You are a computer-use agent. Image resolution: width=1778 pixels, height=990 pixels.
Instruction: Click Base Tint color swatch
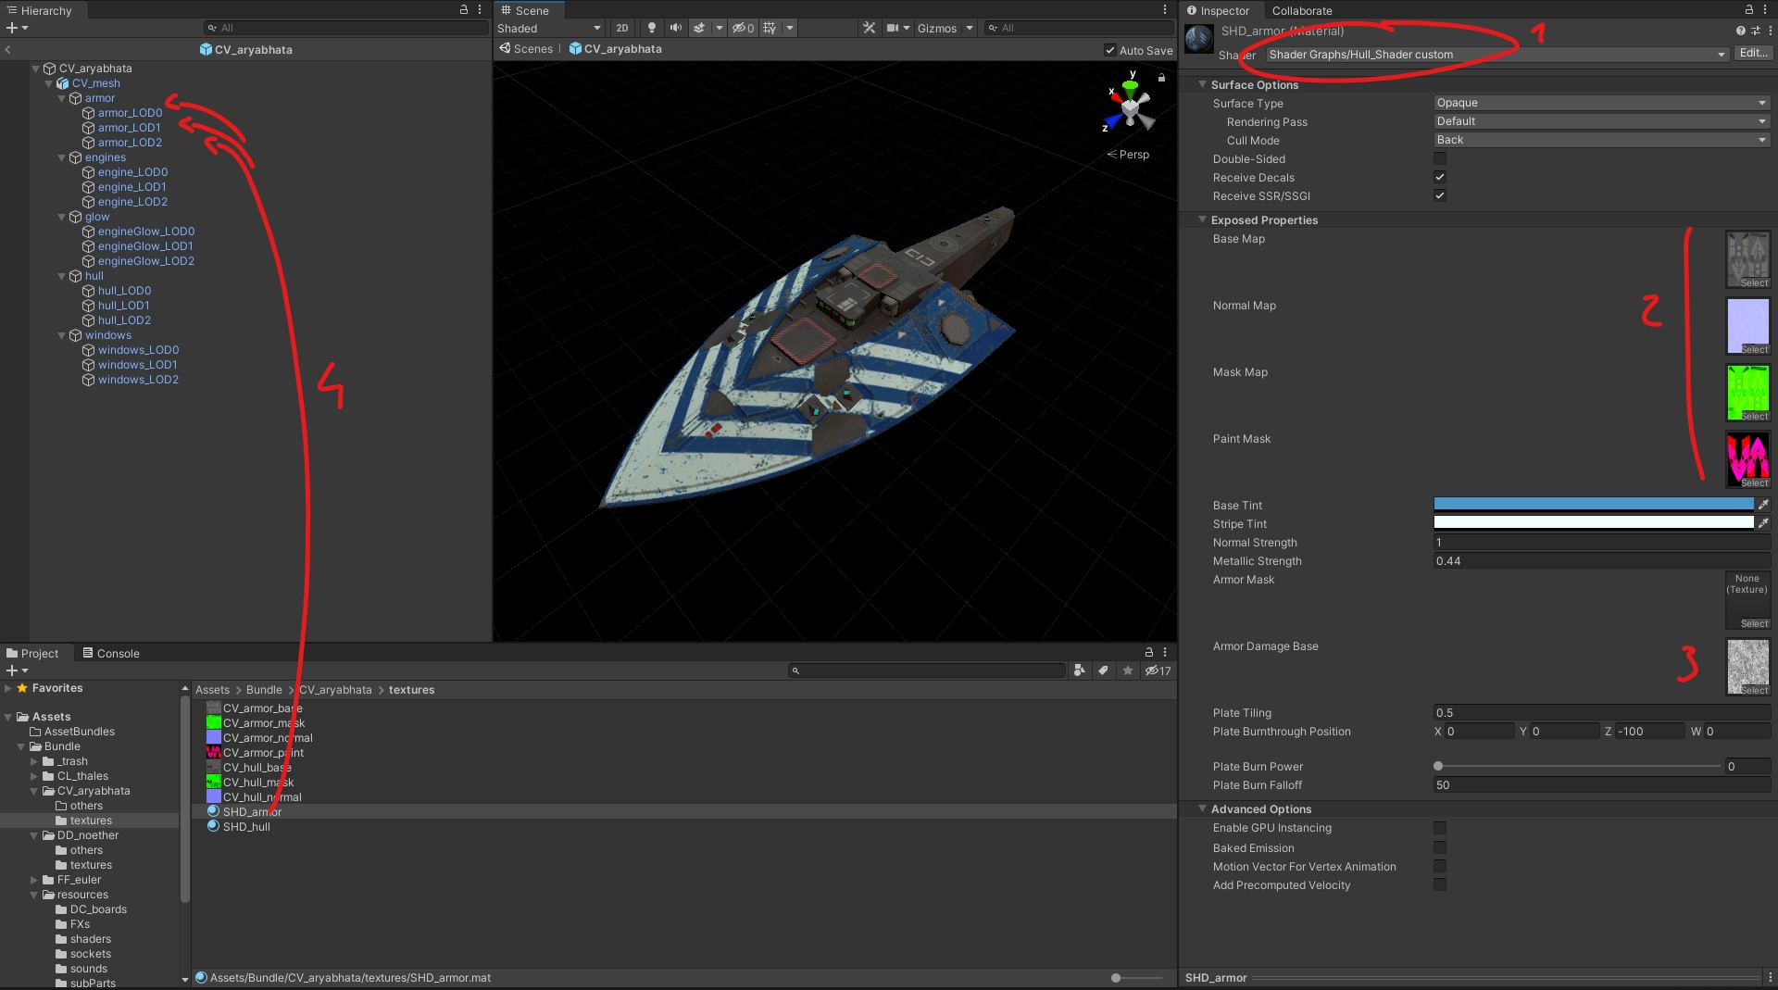(1593, 505)
